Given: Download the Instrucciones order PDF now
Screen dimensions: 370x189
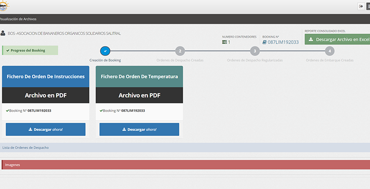Looking at the screenshot, I should point(46,130).
